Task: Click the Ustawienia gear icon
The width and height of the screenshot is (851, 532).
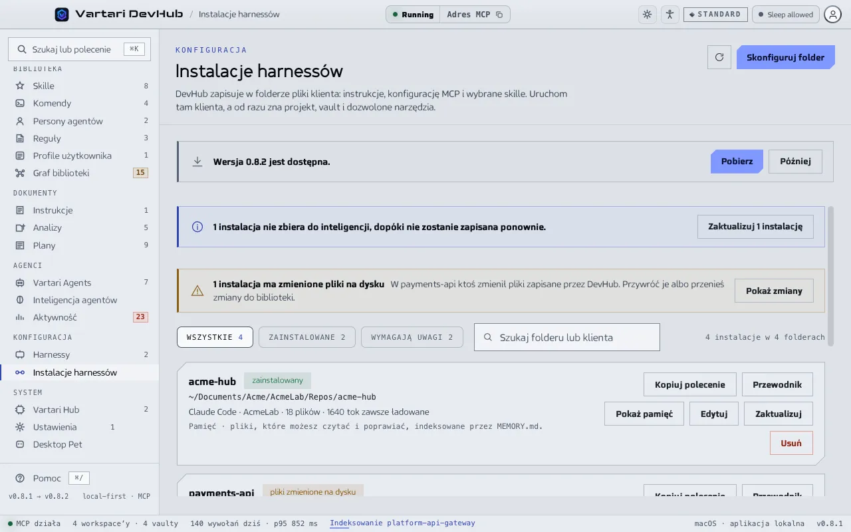Action: coord(20,427)
